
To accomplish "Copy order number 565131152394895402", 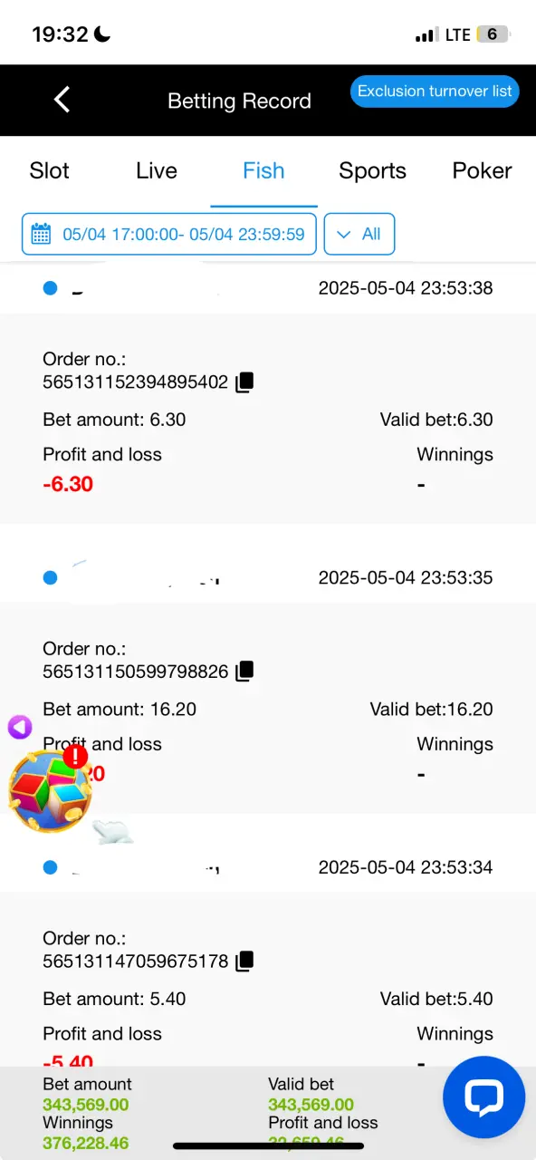I will [x=244, y=382].
